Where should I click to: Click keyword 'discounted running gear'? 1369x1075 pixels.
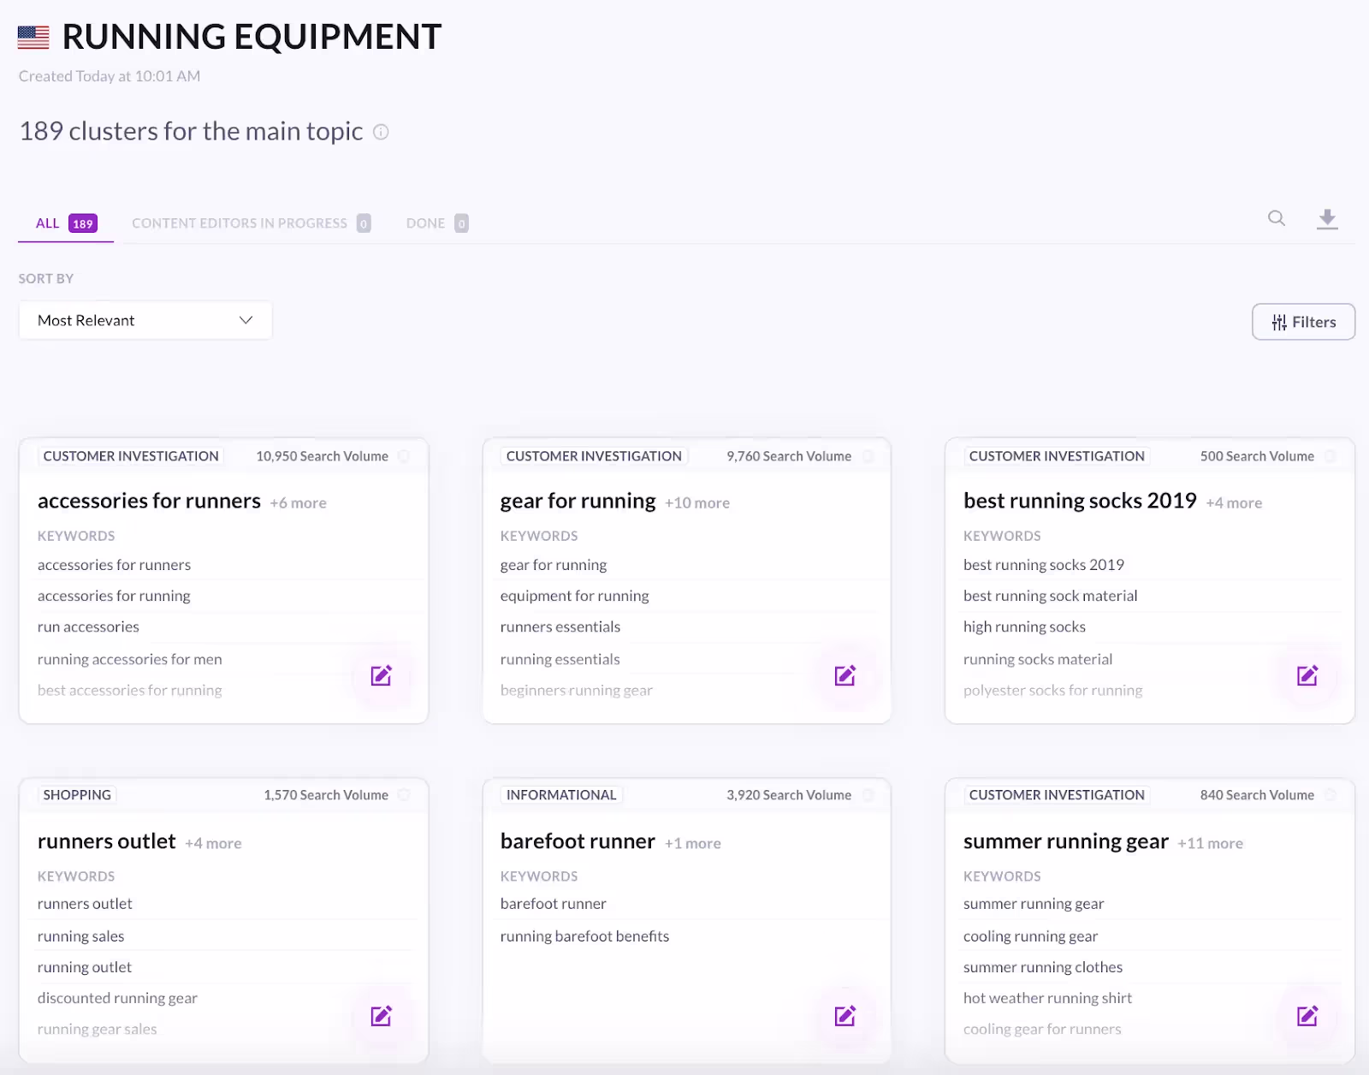click(x=117, y=998)
